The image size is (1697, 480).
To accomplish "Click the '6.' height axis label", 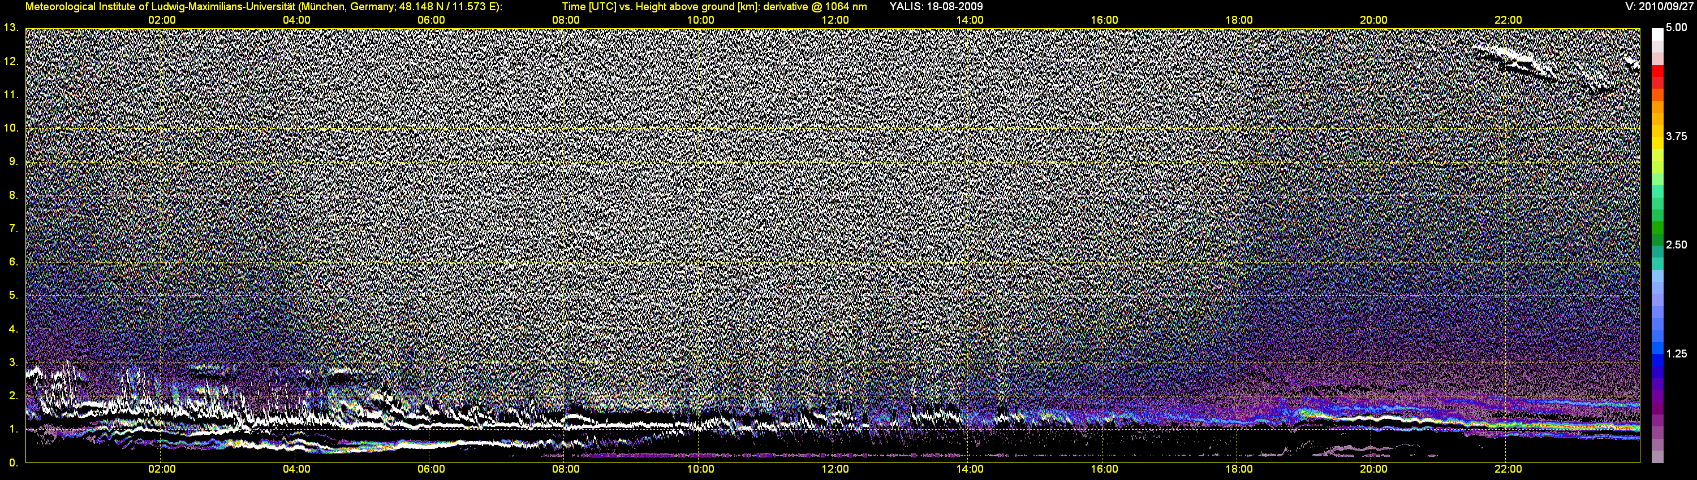I will coord(13,261).
